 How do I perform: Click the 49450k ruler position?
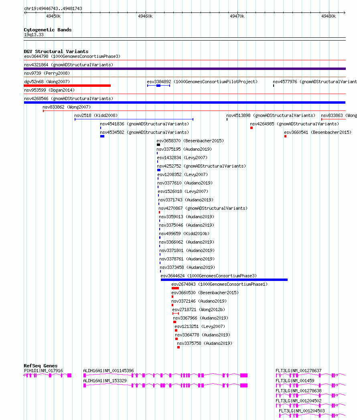(x=53, y=16)
